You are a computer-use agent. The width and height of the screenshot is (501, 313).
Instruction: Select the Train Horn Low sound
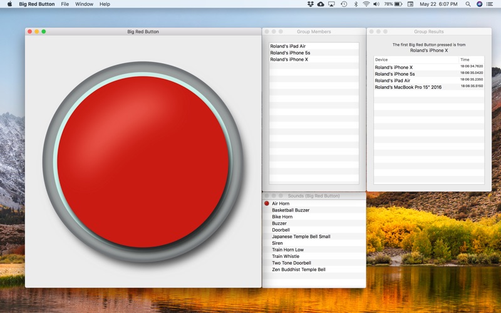pos(314,250)
